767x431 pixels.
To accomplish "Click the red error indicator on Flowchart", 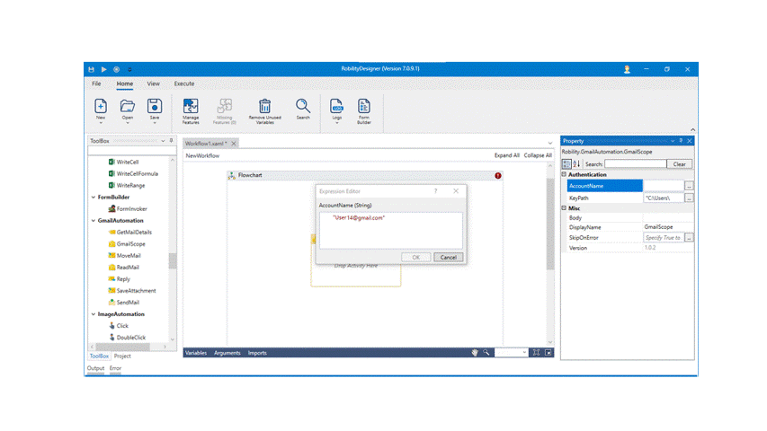I will 498,176.
